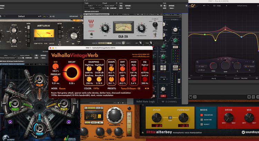Click the revert icon beside the save icon

[x=195, y=97]
